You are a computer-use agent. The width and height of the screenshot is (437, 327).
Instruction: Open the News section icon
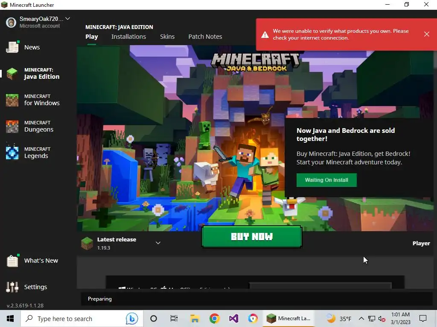pos(12,47)
